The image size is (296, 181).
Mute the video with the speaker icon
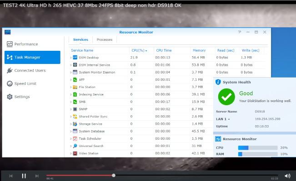pyautogui.click(x=287, y=176)
